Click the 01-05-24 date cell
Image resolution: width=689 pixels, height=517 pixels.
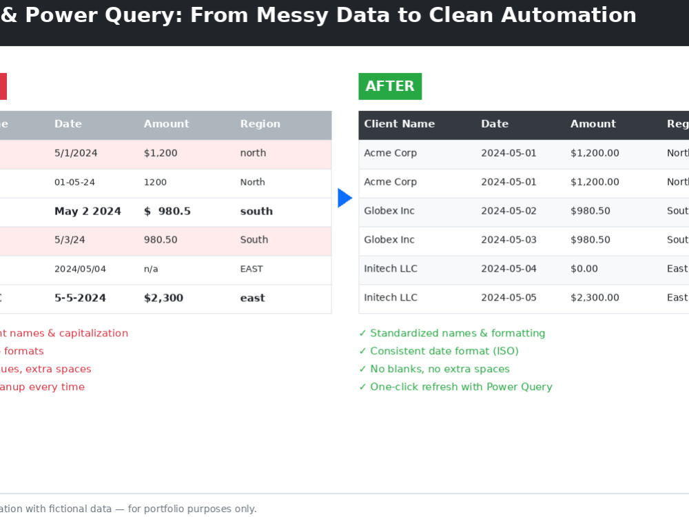(74, 182)
